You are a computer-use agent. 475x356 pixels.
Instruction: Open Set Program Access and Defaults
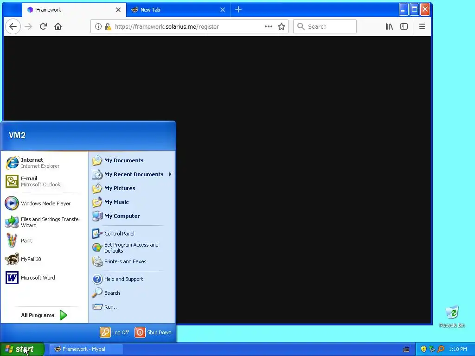coord(132,248)
